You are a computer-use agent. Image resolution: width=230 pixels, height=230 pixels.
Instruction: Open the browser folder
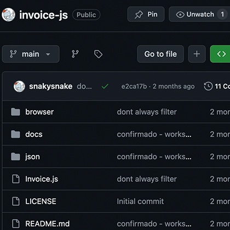point(39,112)
